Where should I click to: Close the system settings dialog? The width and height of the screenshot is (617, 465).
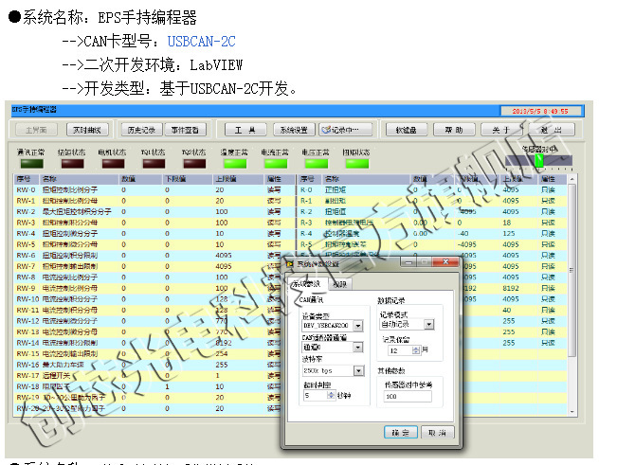point(445,261)
